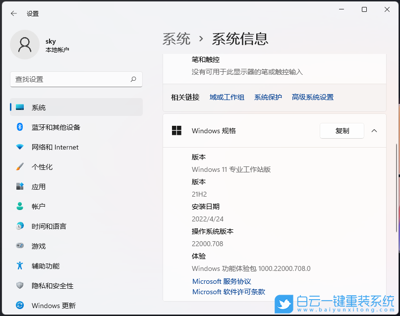This screenshot has height=316, width=400.
Task: Select 蓝牙和其他设备 sidebar icon
Action: click(x=19, y=127)
